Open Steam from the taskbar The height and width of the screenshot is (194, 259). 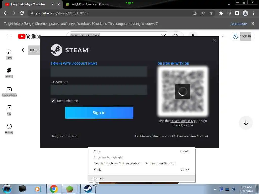tap(88, 189)
